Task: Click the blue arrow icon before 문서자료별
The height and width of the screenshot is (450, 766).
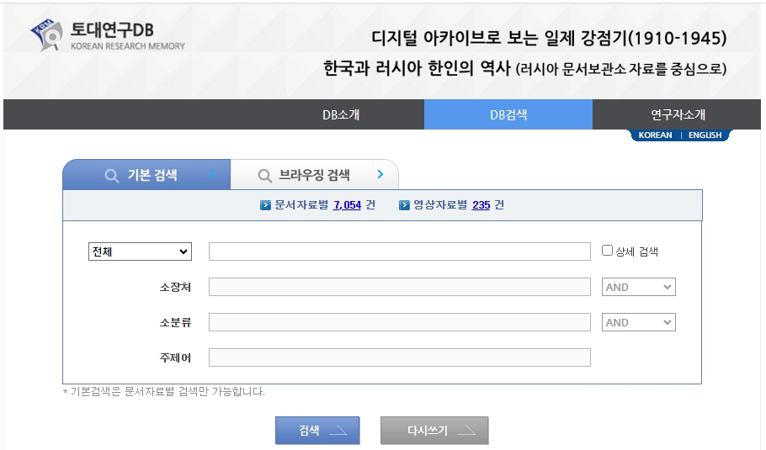Action: tap(266, 205)
